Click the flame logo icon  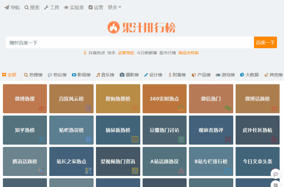(x=113, y=27)
